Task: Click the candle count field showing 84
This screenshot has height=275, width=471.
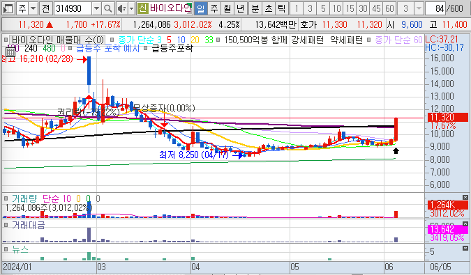Action: point(435,8)
